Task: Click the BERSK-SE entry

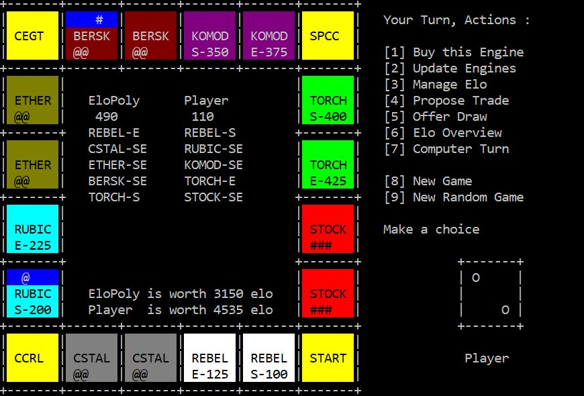Action: [x=117, y=181]
